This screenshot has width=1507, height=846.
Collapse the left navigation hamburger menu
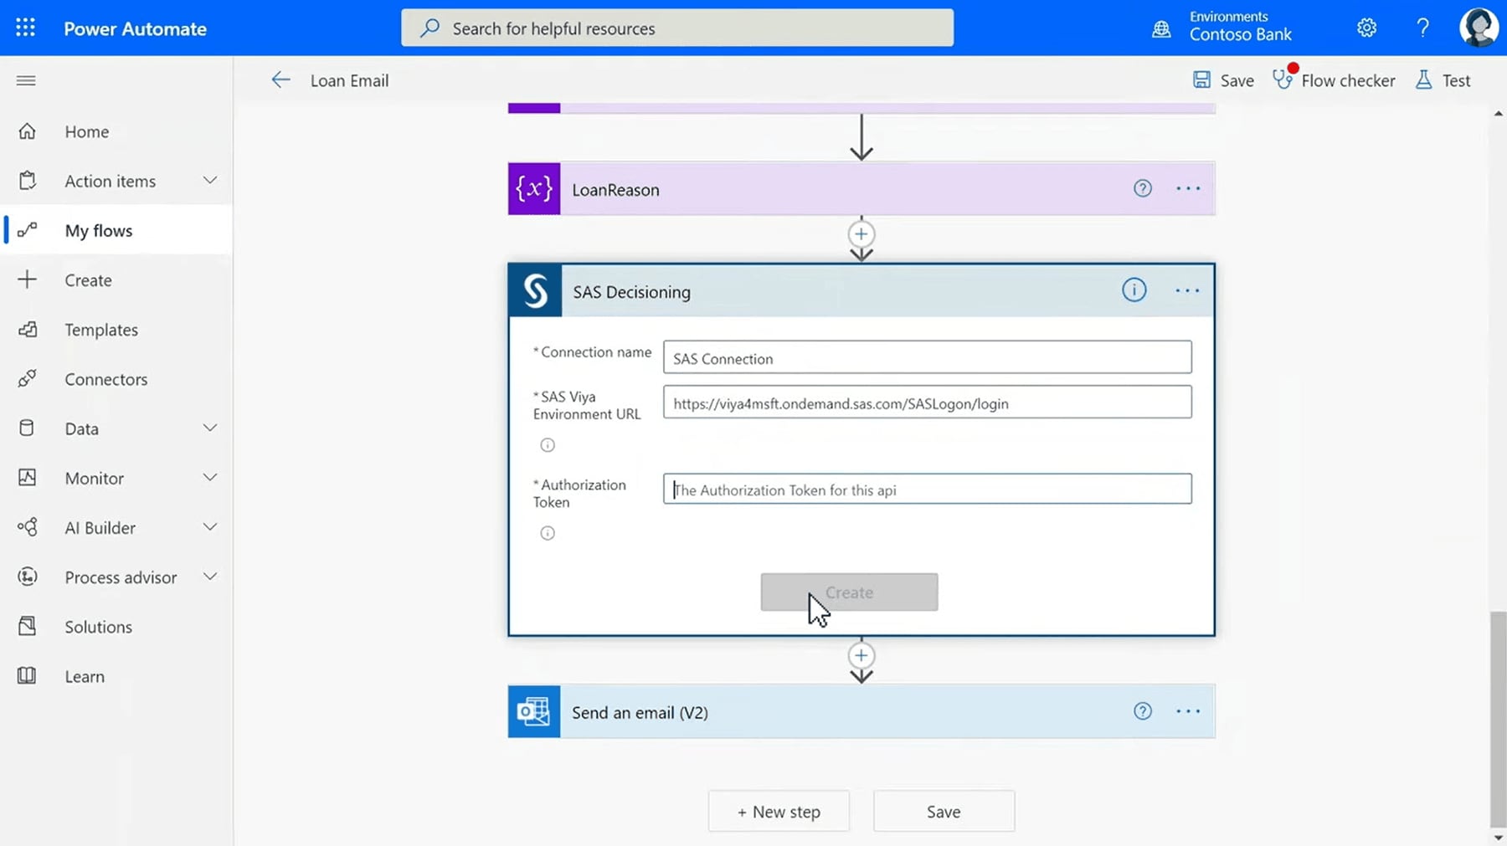(x=26, y=80)
